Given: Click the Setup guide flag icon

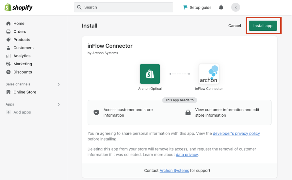Looking at the screenshot, I should click(185, 7).
